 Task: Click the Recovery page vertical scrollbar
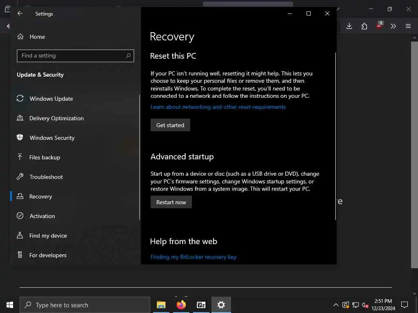(x=335, y=136)
